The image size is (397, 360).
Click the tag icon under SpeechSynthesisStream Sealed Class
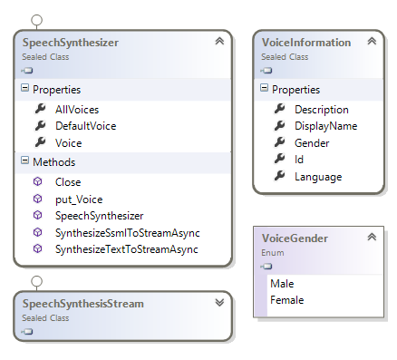[x=27, y=332]
